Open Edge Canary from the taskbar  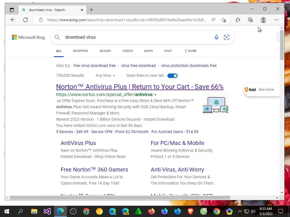click(125, 211)
